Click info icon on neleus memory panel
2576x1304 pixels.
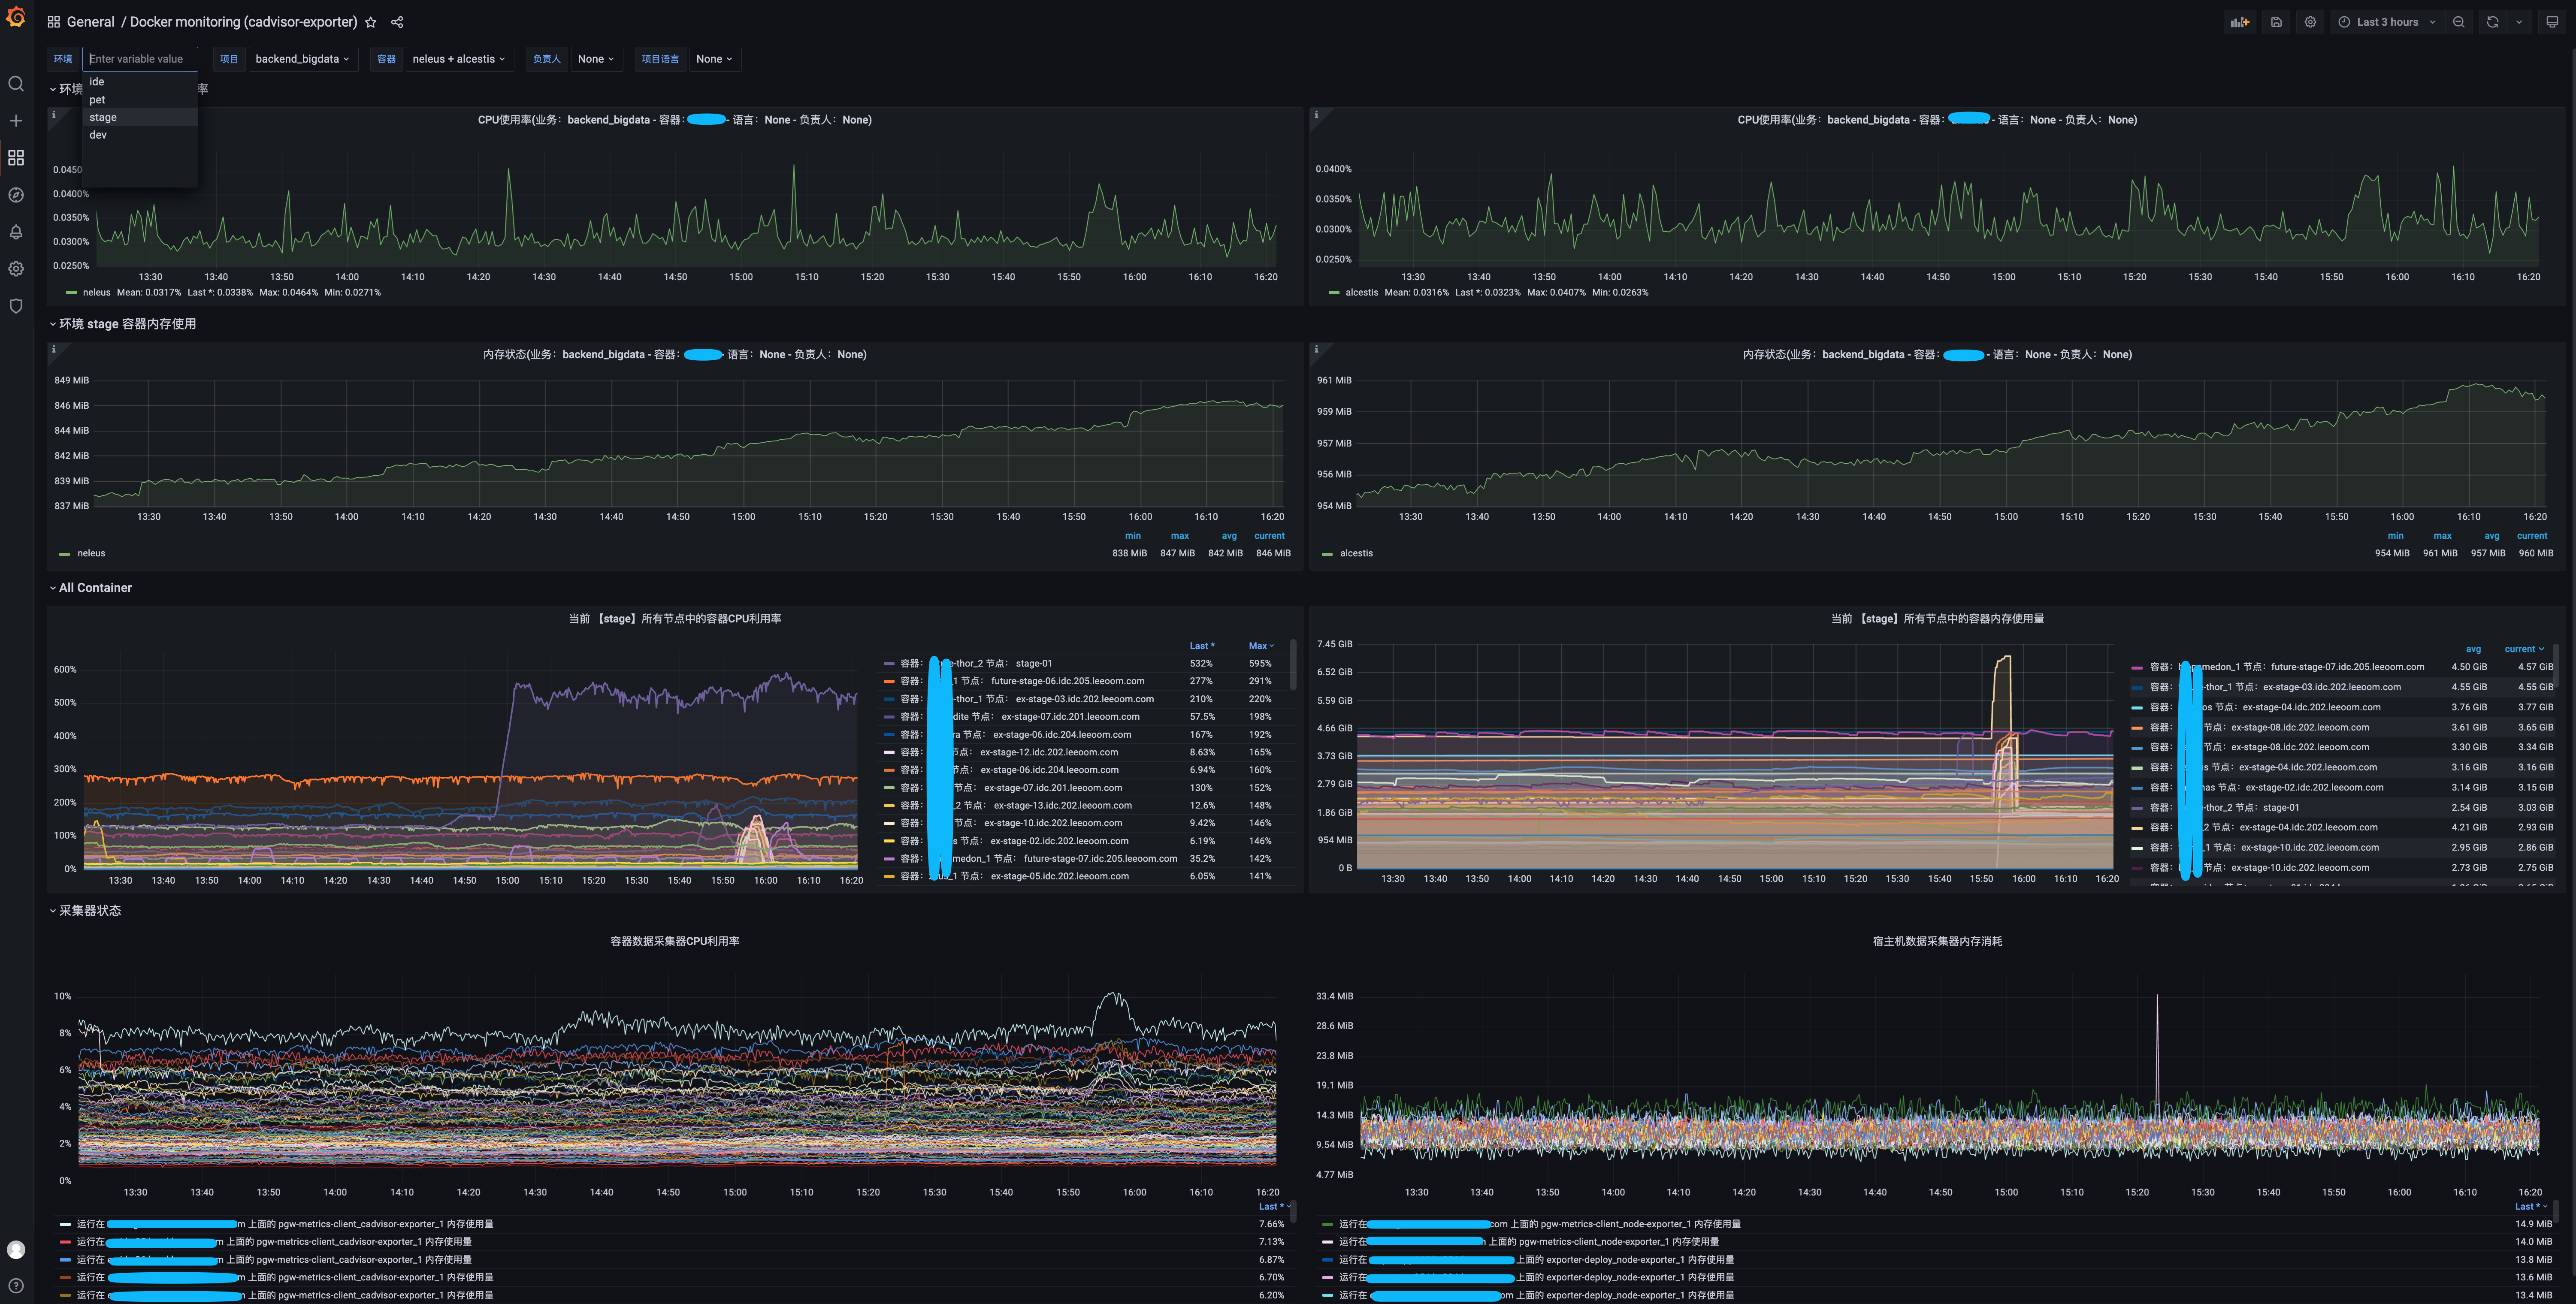[54, 349]
